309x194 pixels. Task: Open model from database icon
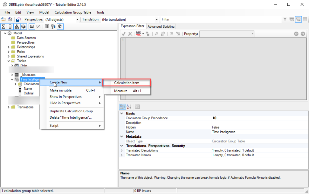pyautogui.click(x=10, y=19)
